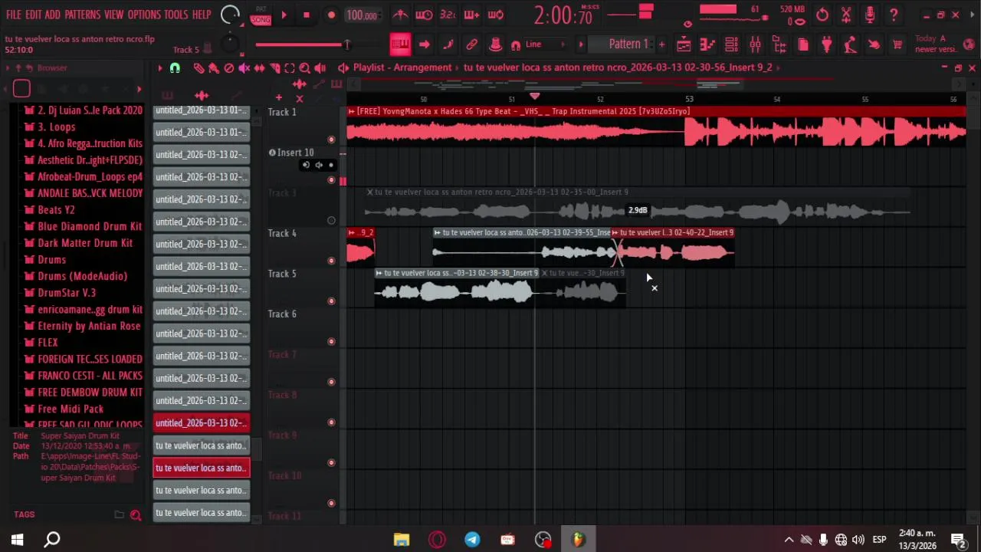Open the OPTIONS menu
981x552 pixels.
coord(144,15)
